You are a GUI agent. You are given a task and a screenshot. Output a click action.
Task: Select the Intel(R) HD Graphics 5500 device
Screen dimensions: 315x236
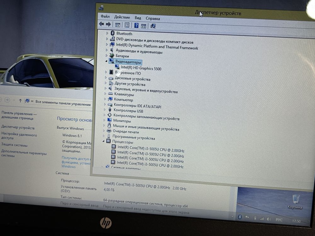(141, 68)
